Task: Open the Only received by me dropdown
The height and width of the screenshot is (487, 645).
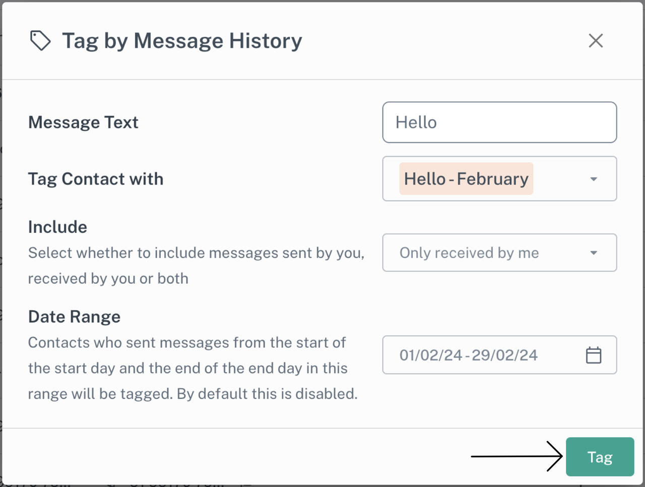Action: pyautogui.click(x=484, y=253)
